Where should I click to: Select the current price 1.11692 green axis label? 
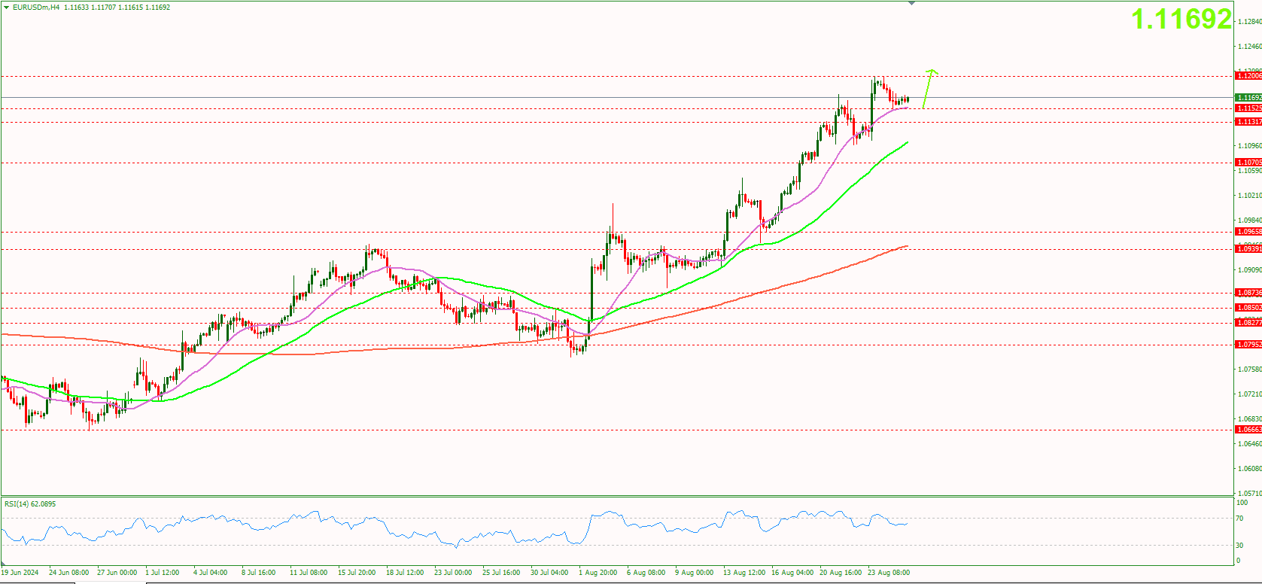1248,98
